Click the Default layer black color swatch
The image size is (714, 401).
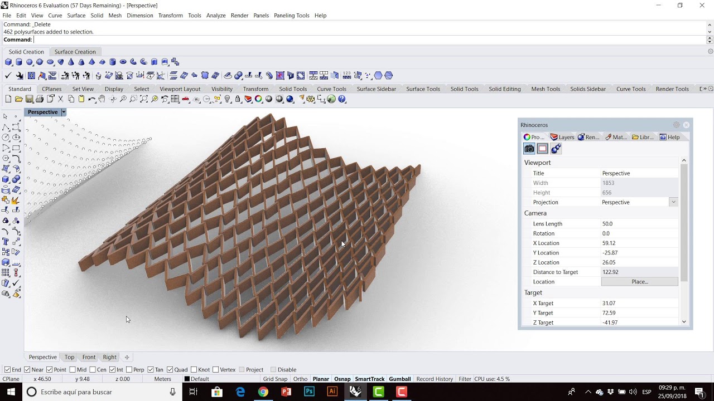coord(187,379)
